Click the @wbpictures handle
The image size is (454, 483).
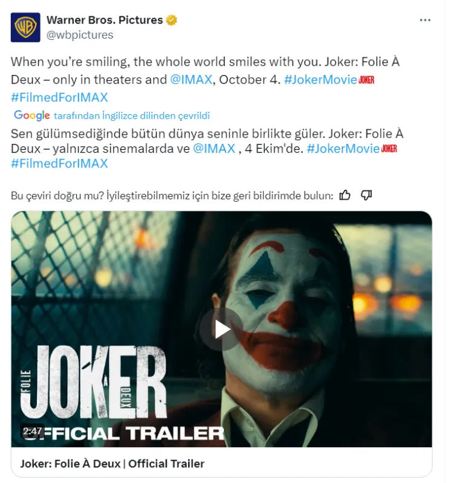tap(79, 35)
